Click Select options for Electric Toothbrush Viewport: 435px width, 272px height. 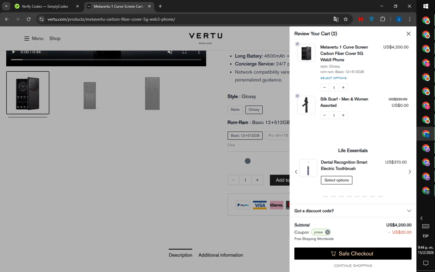336,180
